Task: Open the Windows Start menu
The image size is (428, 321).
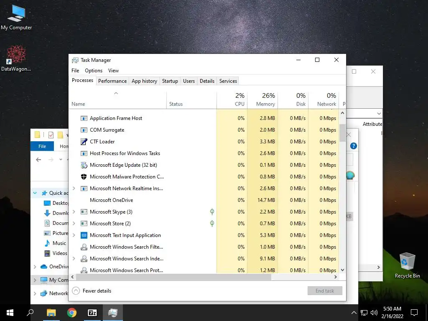Action: pyautogui.click(x=10, y=313)
